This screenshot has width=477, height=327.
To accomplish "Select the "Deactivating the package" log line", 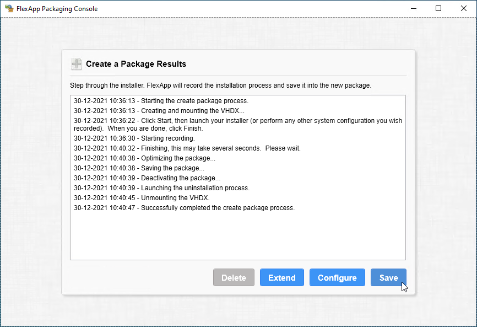I will coord(147,178).
